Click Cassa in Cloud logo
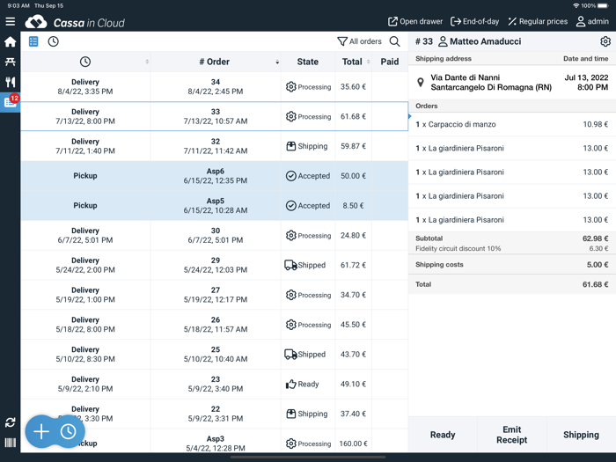616x462 pixels. pos(75,22)
